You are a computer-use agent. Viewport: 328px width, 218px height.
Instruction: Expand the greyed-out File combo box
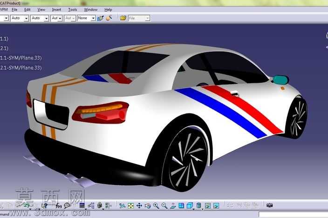point(147,18)
